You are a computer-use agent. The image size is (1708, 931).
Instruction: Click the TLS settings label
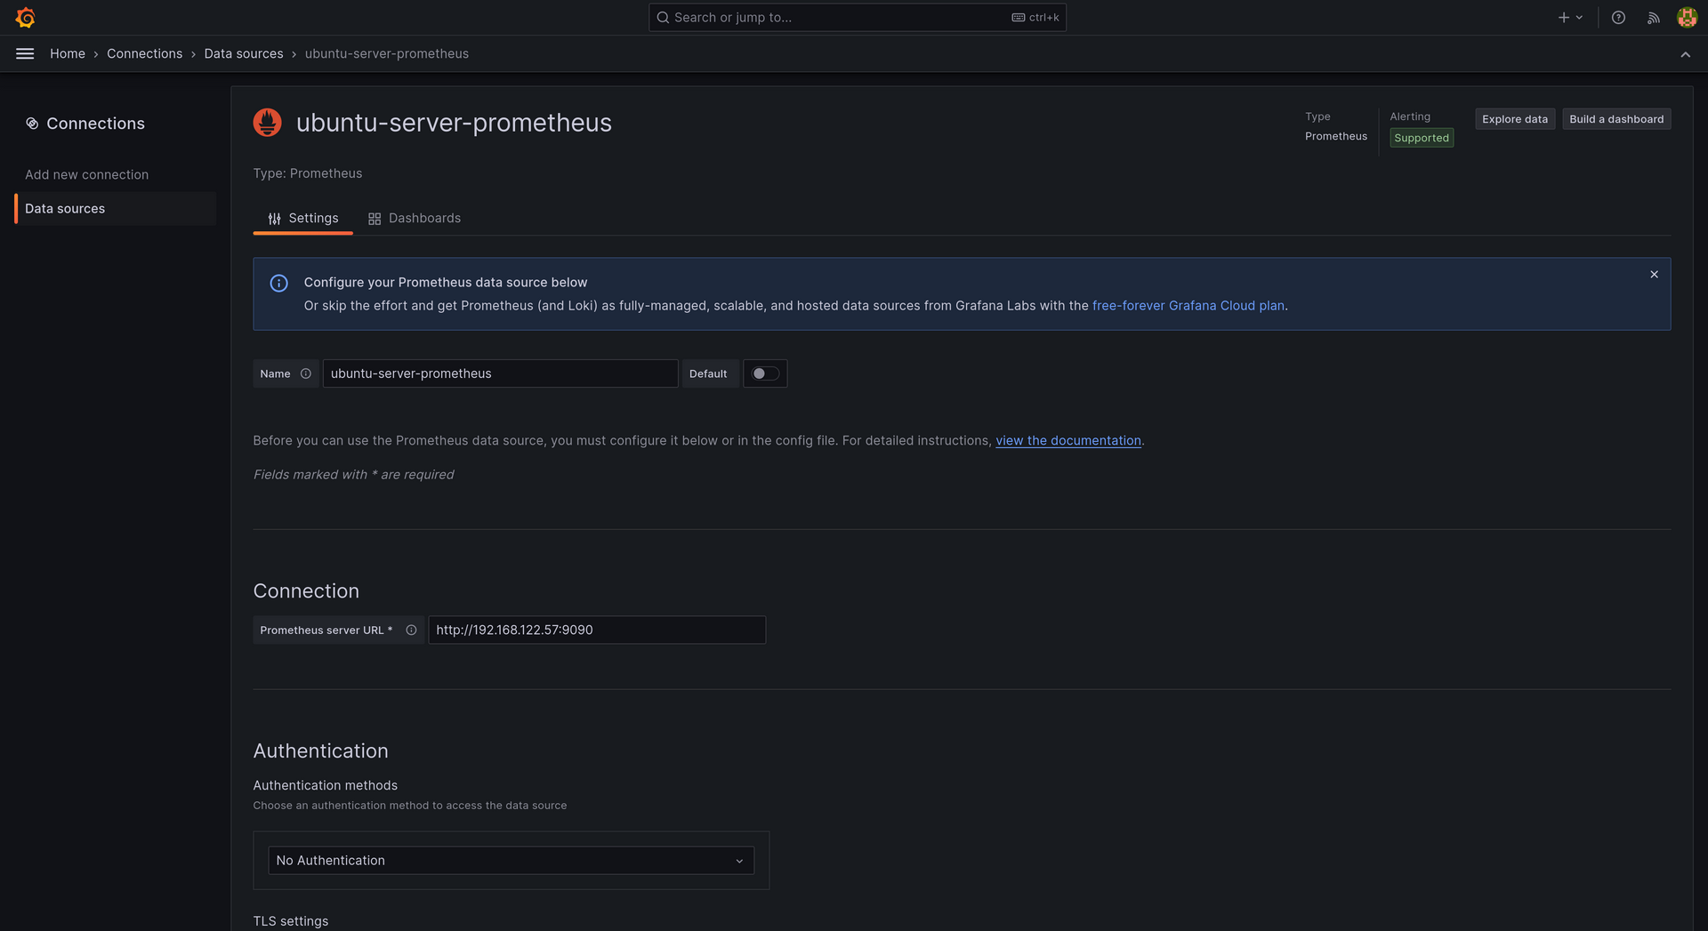point(291,921)
